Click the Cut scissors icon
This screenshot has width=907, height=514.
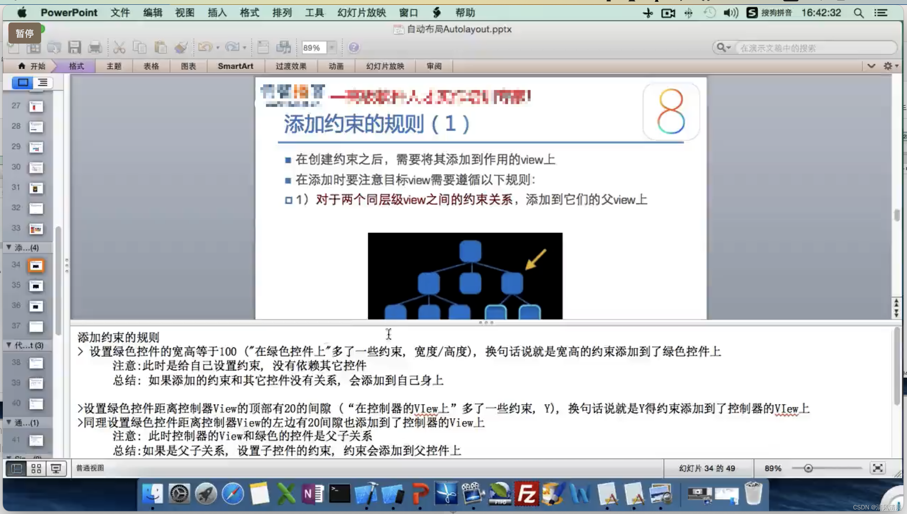click(119, 47)
